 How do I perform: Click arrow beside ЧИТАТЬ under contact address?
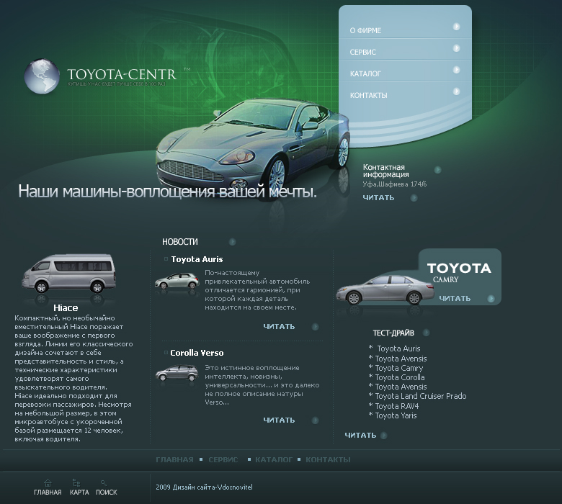(414, 198)
